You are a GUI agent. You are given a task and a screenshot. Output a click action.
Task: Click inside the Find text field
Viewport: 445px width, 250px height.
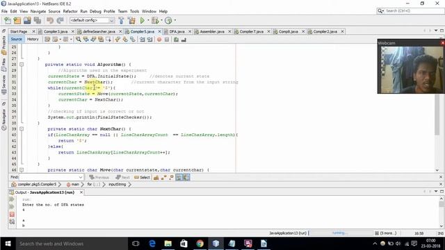pos(49,177)
